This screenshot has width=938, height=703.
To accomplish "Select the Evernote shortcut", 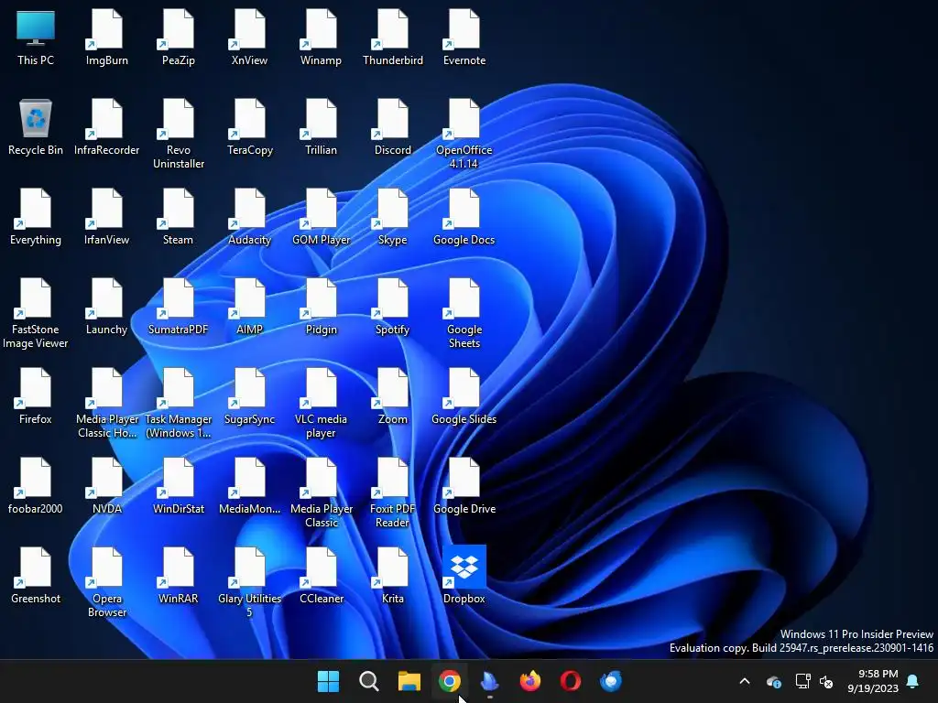I will 464,38.
